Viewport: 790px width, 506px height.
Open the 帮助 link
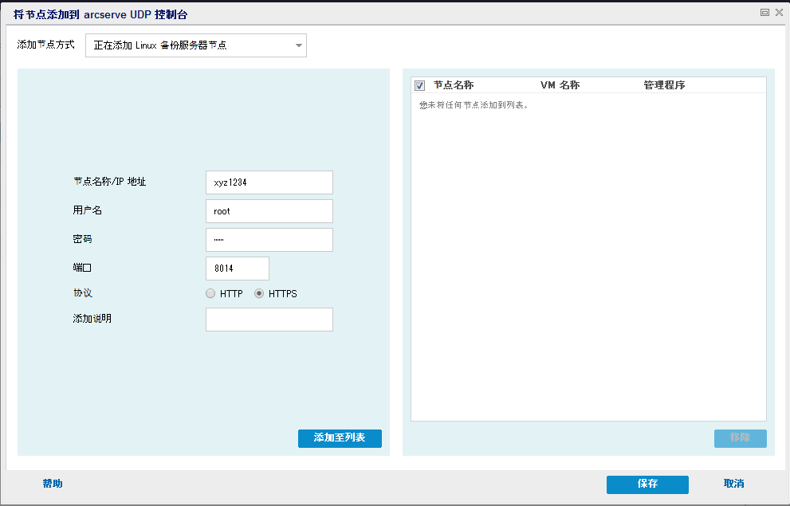pos(52,484)
